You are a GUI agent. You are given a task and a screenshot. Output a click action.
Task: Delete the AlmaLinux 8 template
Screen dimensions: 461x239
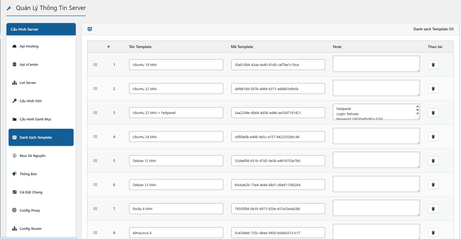pos(433,233)
